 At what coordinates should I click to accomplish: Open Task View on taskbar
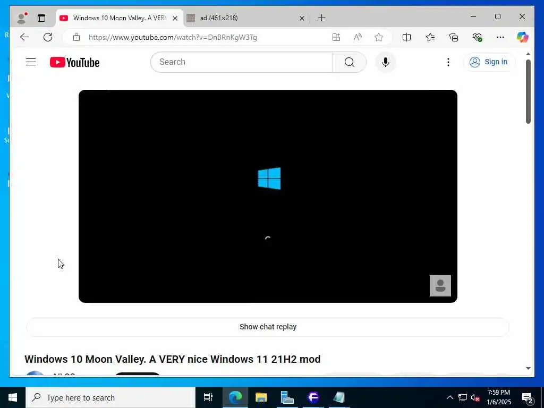[208, 397]
